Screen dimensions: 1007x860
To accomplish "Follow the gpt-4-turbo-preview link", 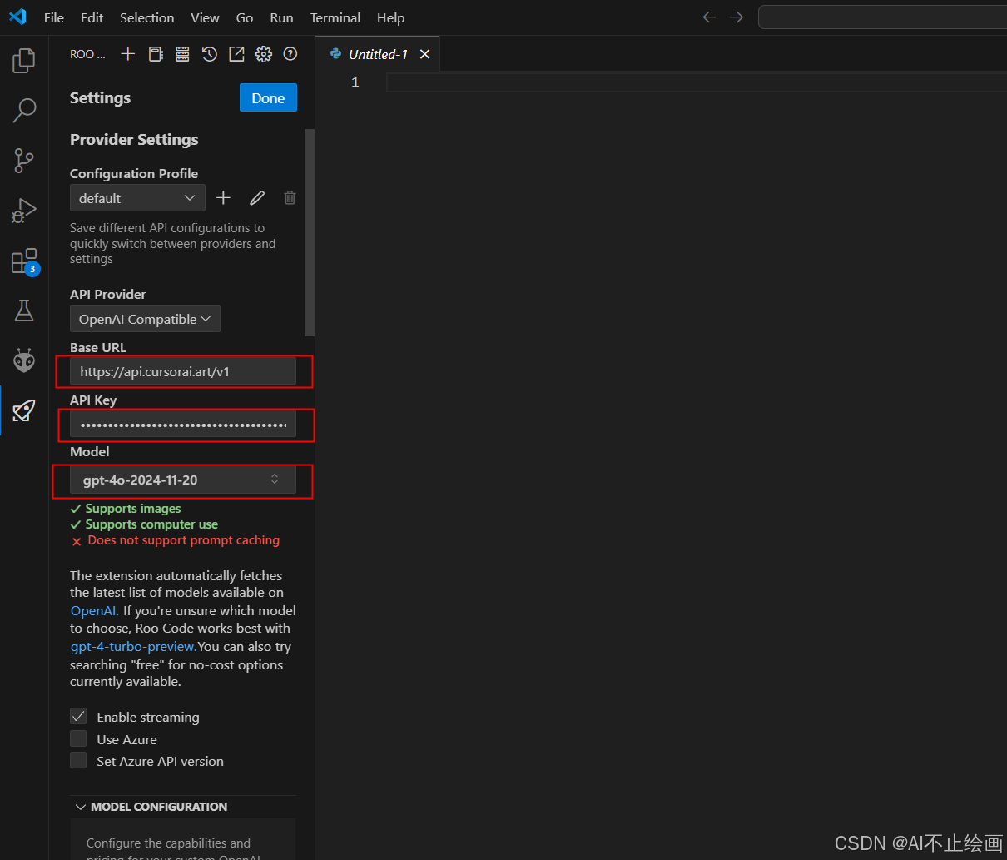I will point(133,647).
